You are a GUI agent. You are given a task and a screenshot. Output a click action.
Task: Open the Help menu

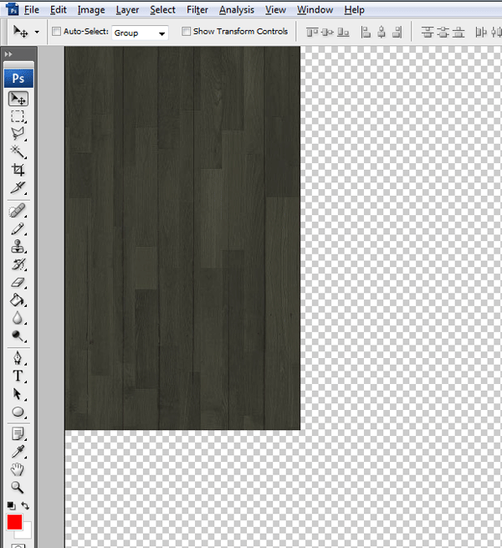pyautogui.click(x=354, y=10)
